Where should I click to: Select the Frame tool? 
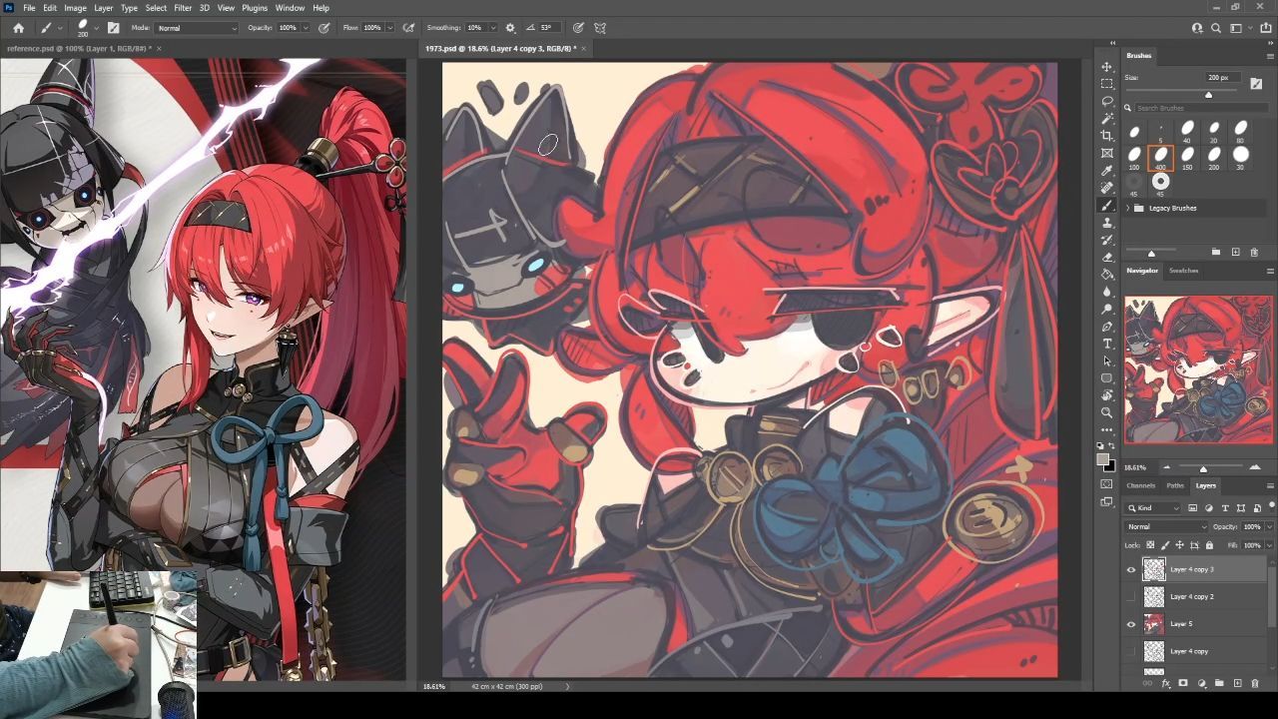(x=1106, y=154)
